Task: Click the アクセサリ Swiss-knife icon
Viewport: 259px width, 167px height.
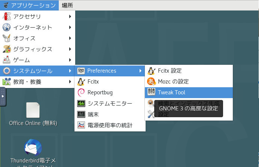Action: click(7, 16)
